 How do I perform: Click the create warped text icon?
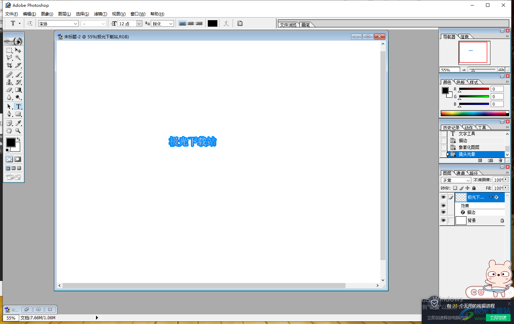(x=226, y=23)
